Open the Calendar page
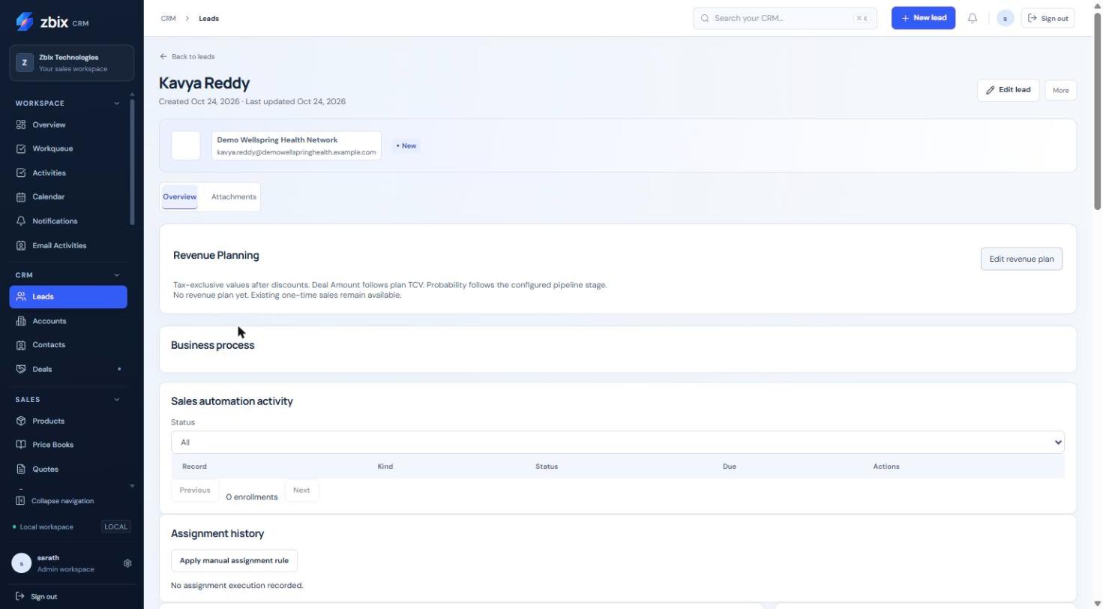This screenshot has height=609, width=1103. (68, 196)
